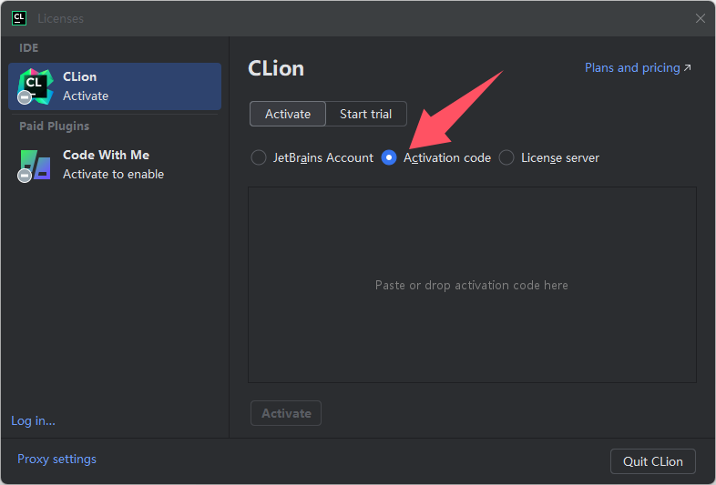Open Proxy settings
The height and width of the screenshot is (485, 716).
(x=56, y=459)
